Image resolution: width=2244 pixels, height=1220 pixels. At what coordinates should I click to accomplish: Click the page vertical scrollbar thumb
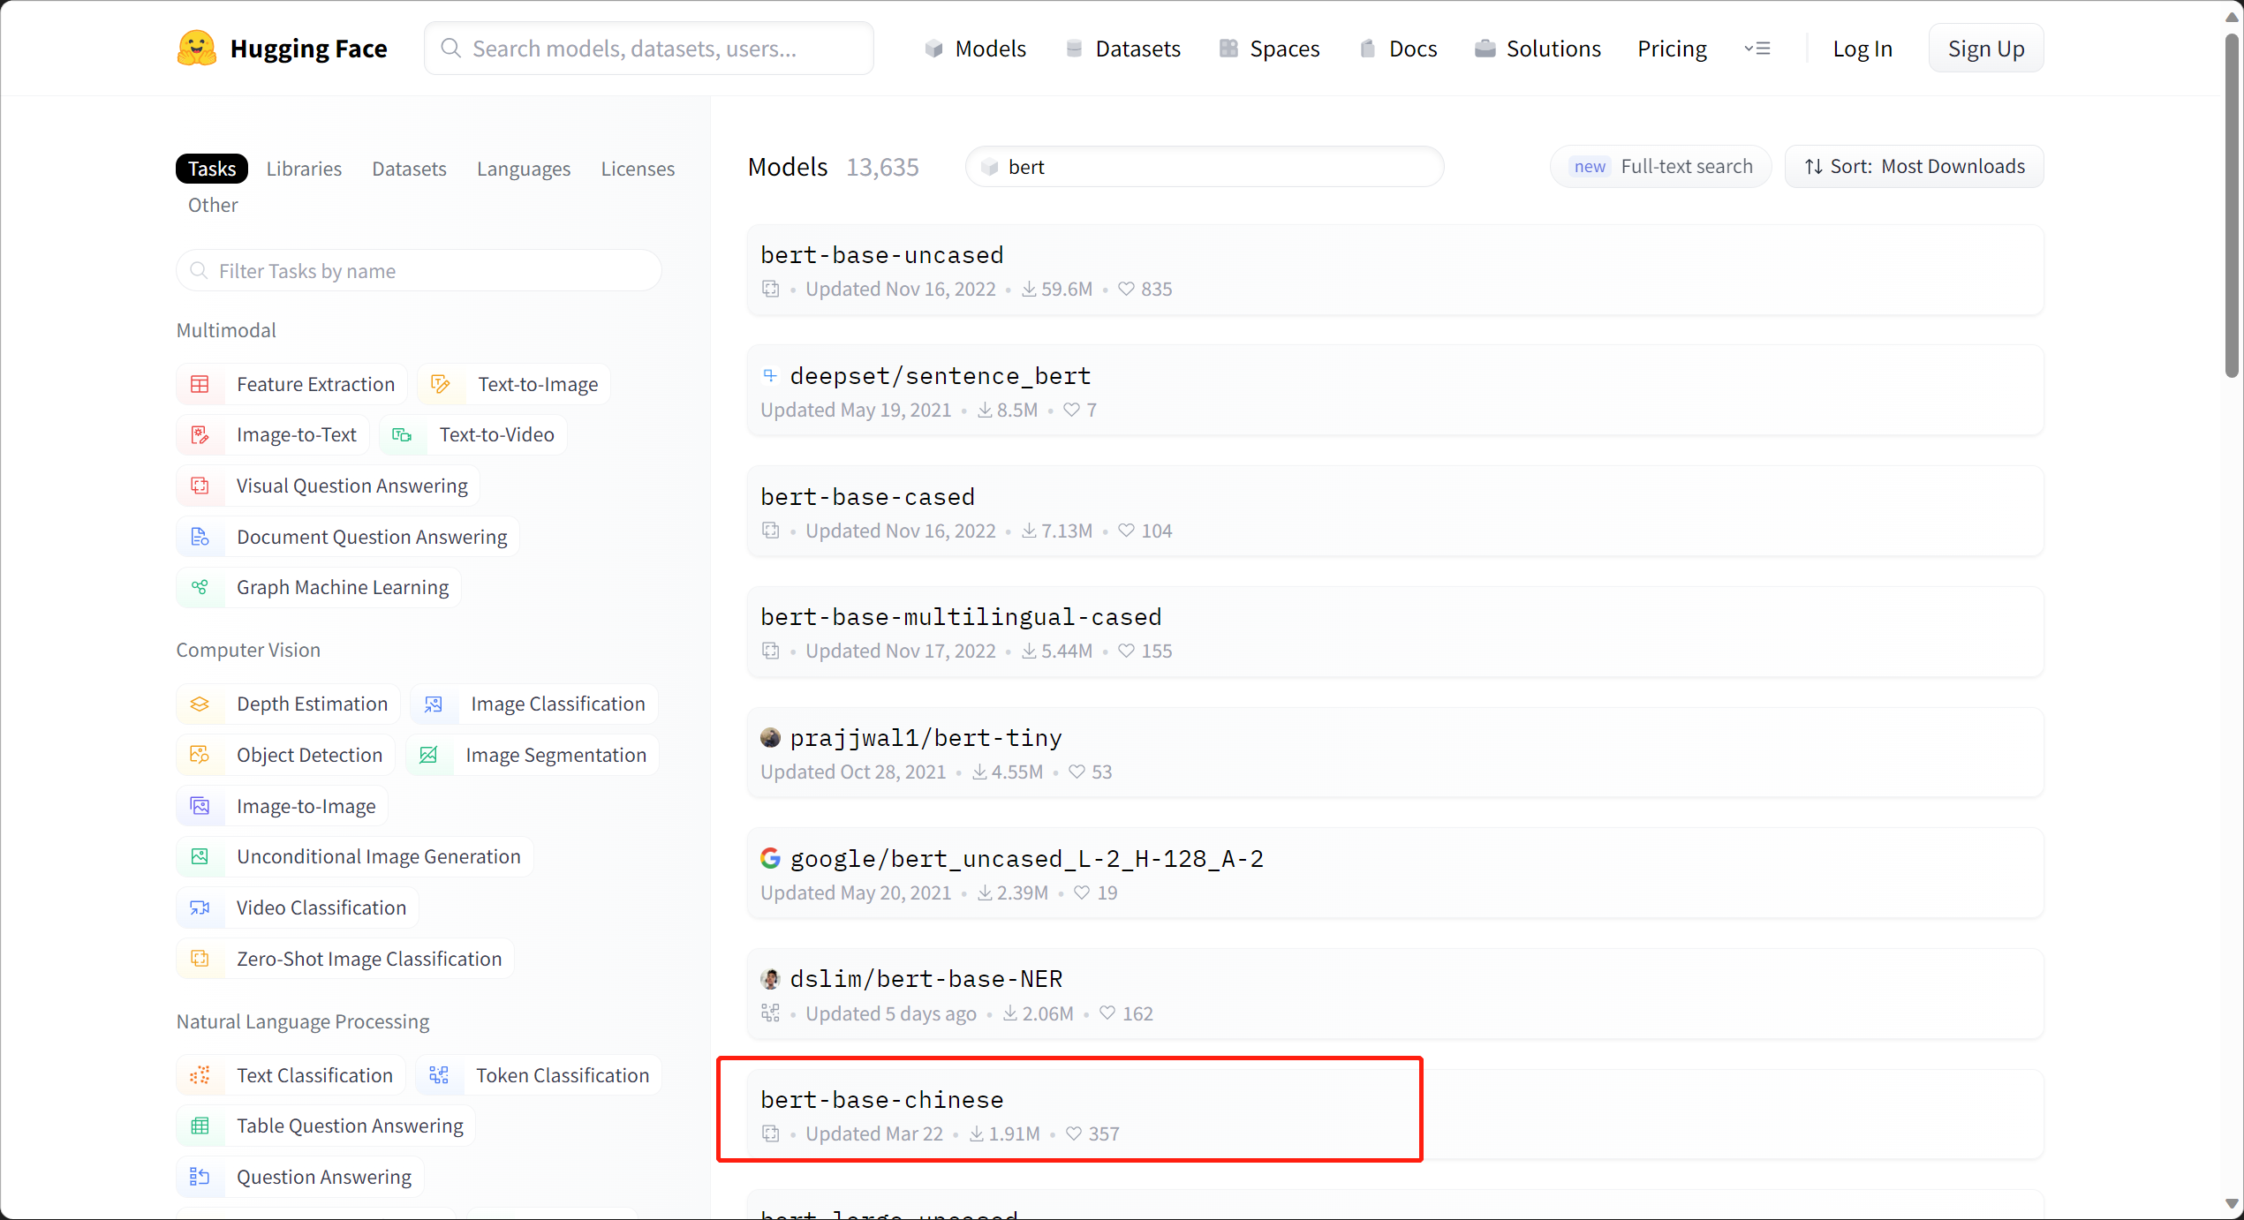[2232, 205]
